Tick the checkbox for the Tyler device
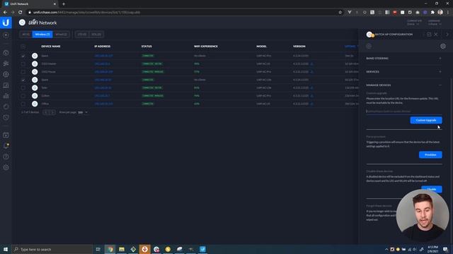Viewport: 453px width, 254px height. coord(23,87)
